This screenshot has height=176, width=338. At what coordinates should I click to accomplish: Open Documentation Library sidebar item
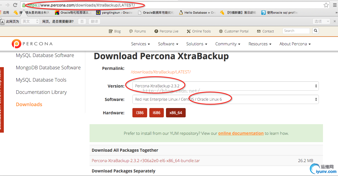41,92
